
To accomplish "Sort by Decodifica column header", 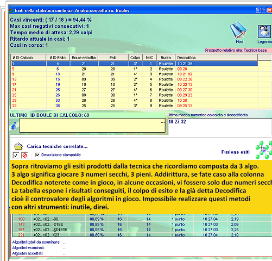I will [216, 58].
